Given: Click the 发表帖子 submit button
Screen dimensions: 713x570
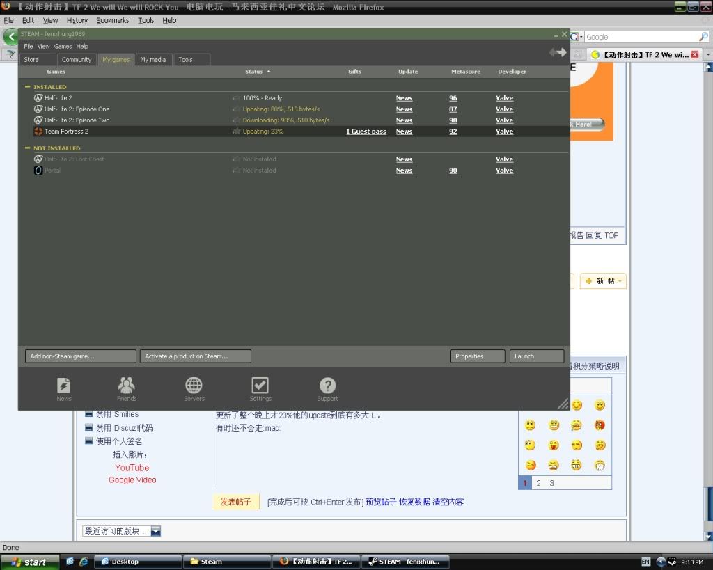Looking at the screenshot, I should [235, 502].
